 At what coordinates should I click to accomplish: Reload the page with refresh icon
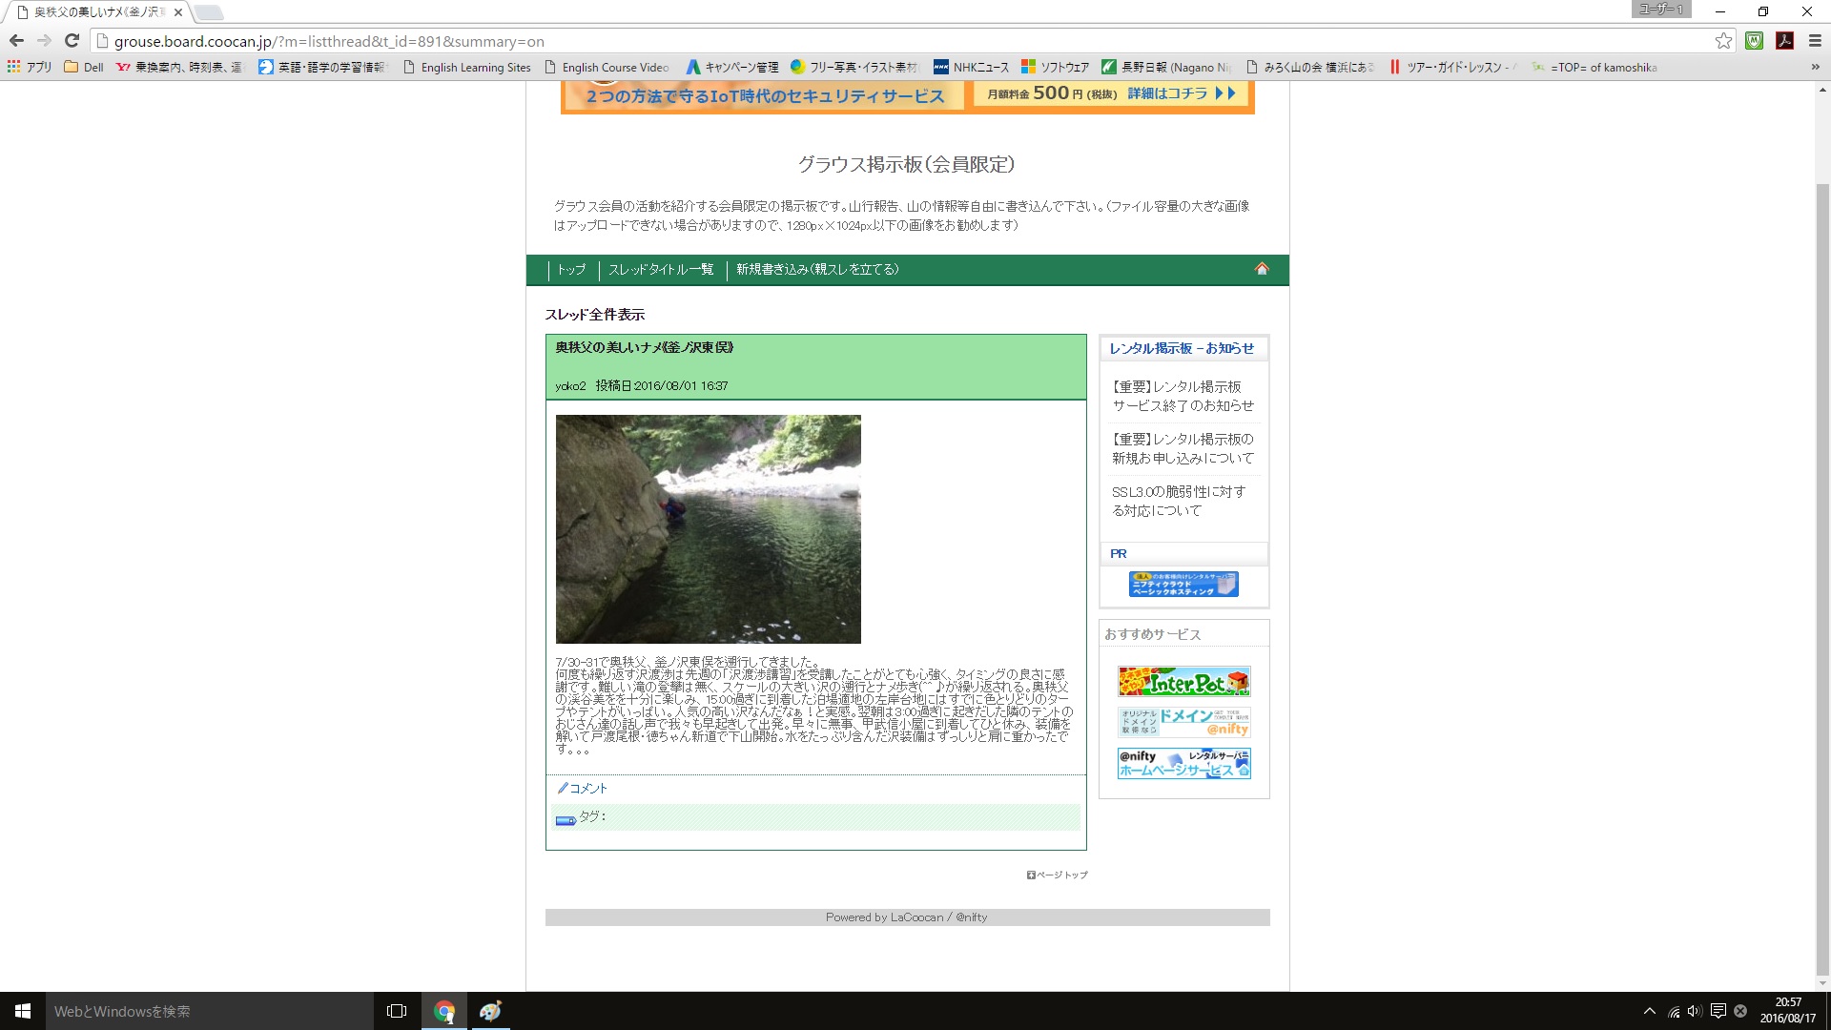72,41
